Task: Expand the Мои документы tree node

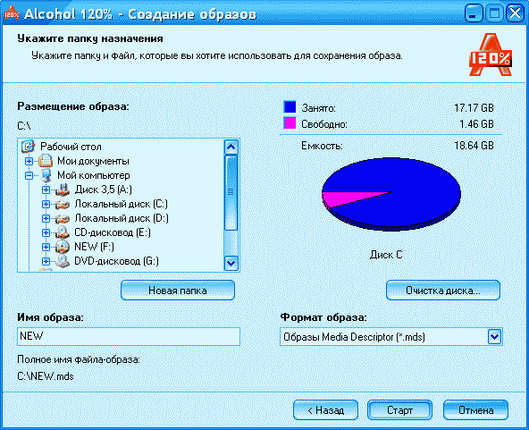Action: [x=29, y=161]
